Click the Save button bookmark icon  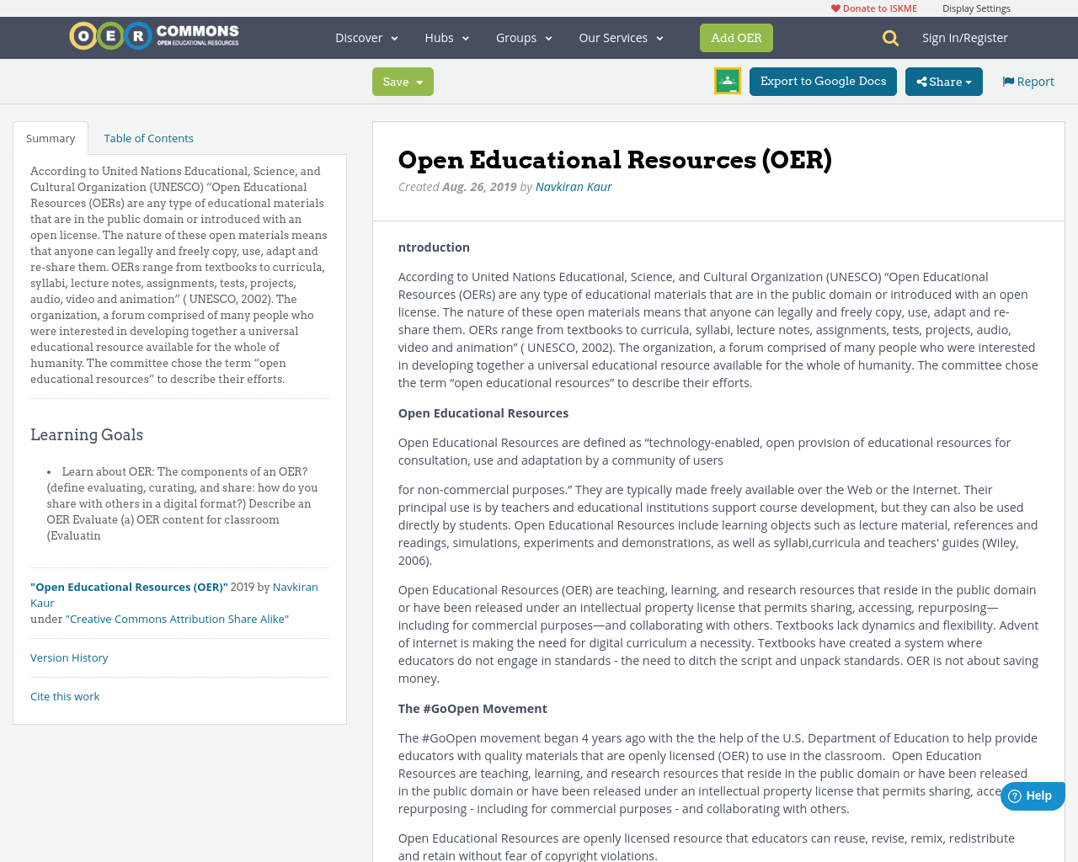(394, 81)
